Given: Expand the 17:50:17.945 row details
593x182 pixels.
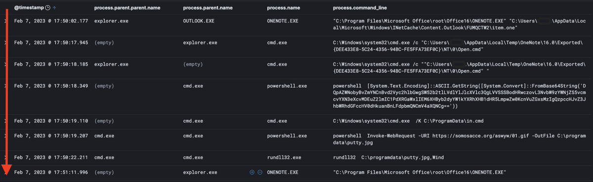Looking at the screenshot, I should [6, 43].
